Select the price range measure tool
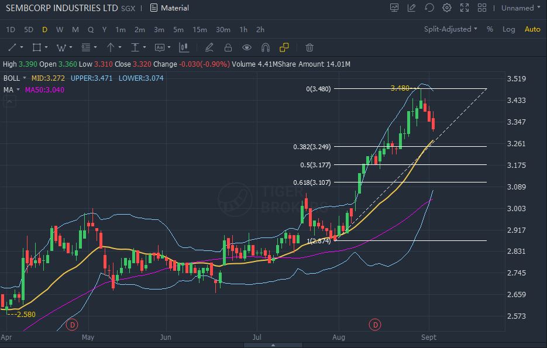The height and width of the screenshot is (348, 547). coord(135,47)
